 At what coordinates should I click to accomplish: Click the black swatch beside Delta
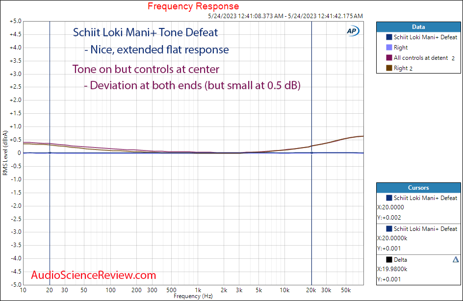coord(389,260)
